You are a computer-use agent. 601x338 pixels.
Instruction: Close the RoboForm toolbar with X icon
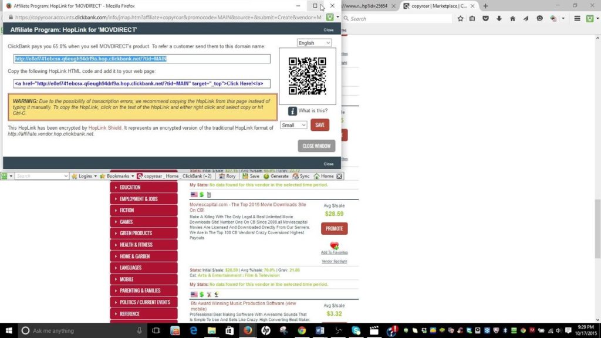pyautogui.click(x=339, y=176)
